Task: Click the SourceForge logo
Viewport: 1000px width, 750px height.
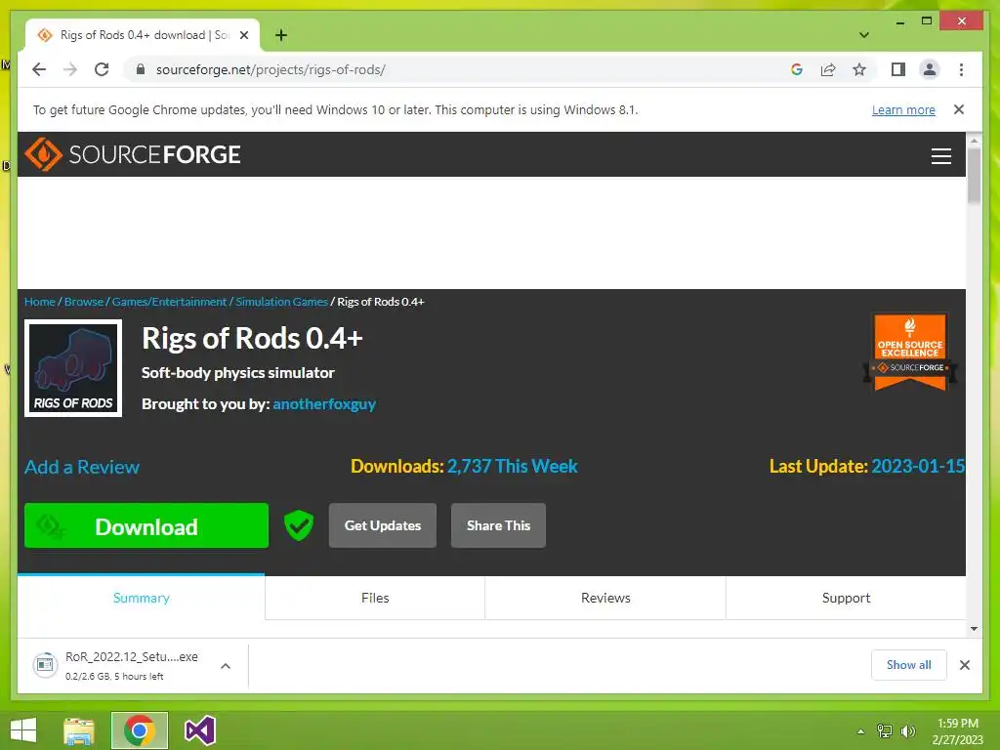Action: 133,154
